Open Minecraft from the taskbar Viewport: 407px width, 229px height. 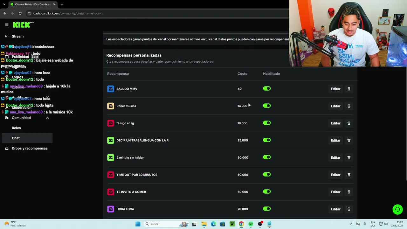232,224
